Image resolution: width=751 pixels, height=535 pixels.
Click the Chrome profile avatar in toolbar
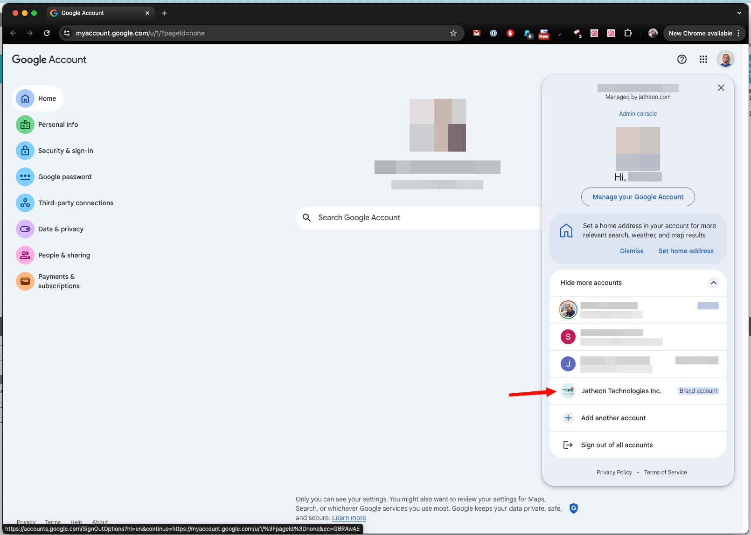click(653, 33)
